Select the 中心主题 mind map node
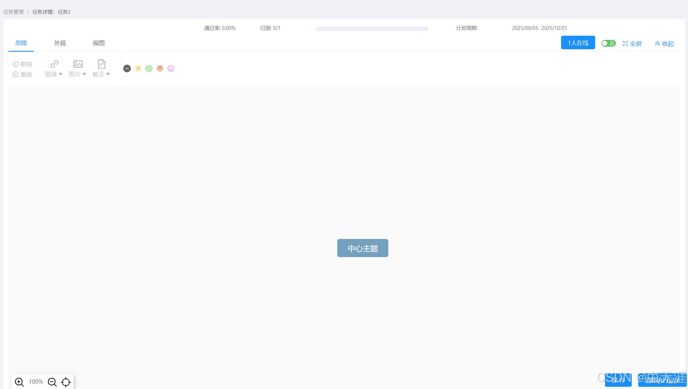688x389 pixels. coord(362,248)
